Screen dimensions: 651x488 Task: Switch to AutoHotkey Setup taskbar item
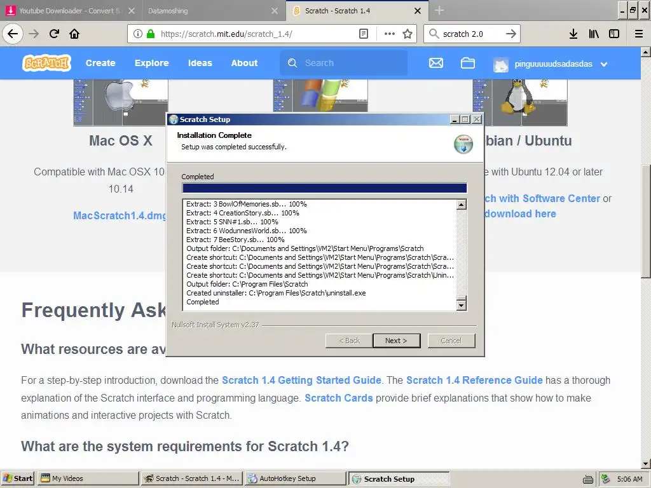coord(295,478)
